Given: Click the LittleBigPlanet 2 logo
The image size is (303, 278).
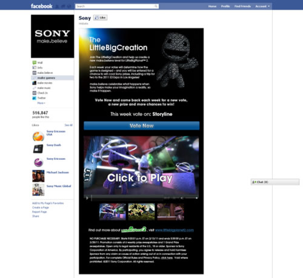Looking at the screenshot, I should coord(133,230).
